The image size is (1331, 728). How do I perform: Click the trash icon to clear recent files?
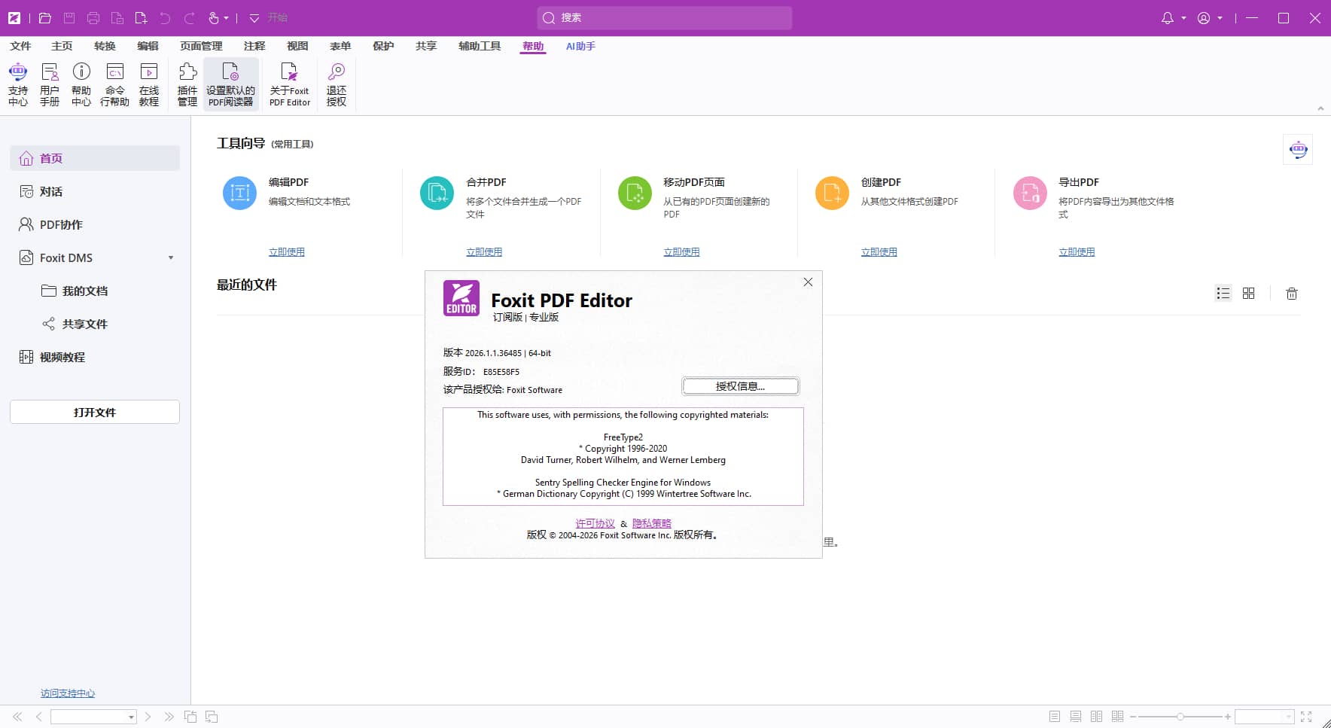pos(1292,294)
